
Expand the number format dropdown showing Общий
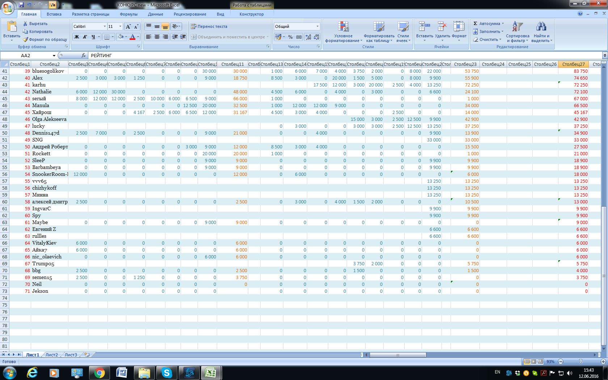pyautogui.click(x=317, y=26)
